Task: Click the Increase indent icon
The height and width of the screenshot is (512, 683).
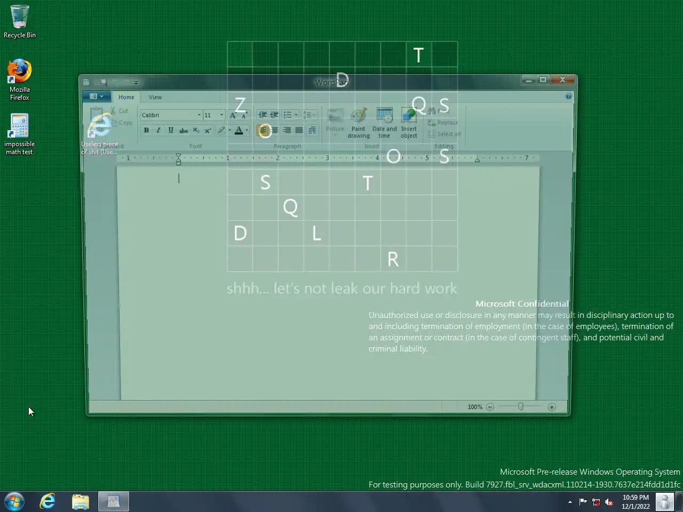Action: (x=274, y=115)
